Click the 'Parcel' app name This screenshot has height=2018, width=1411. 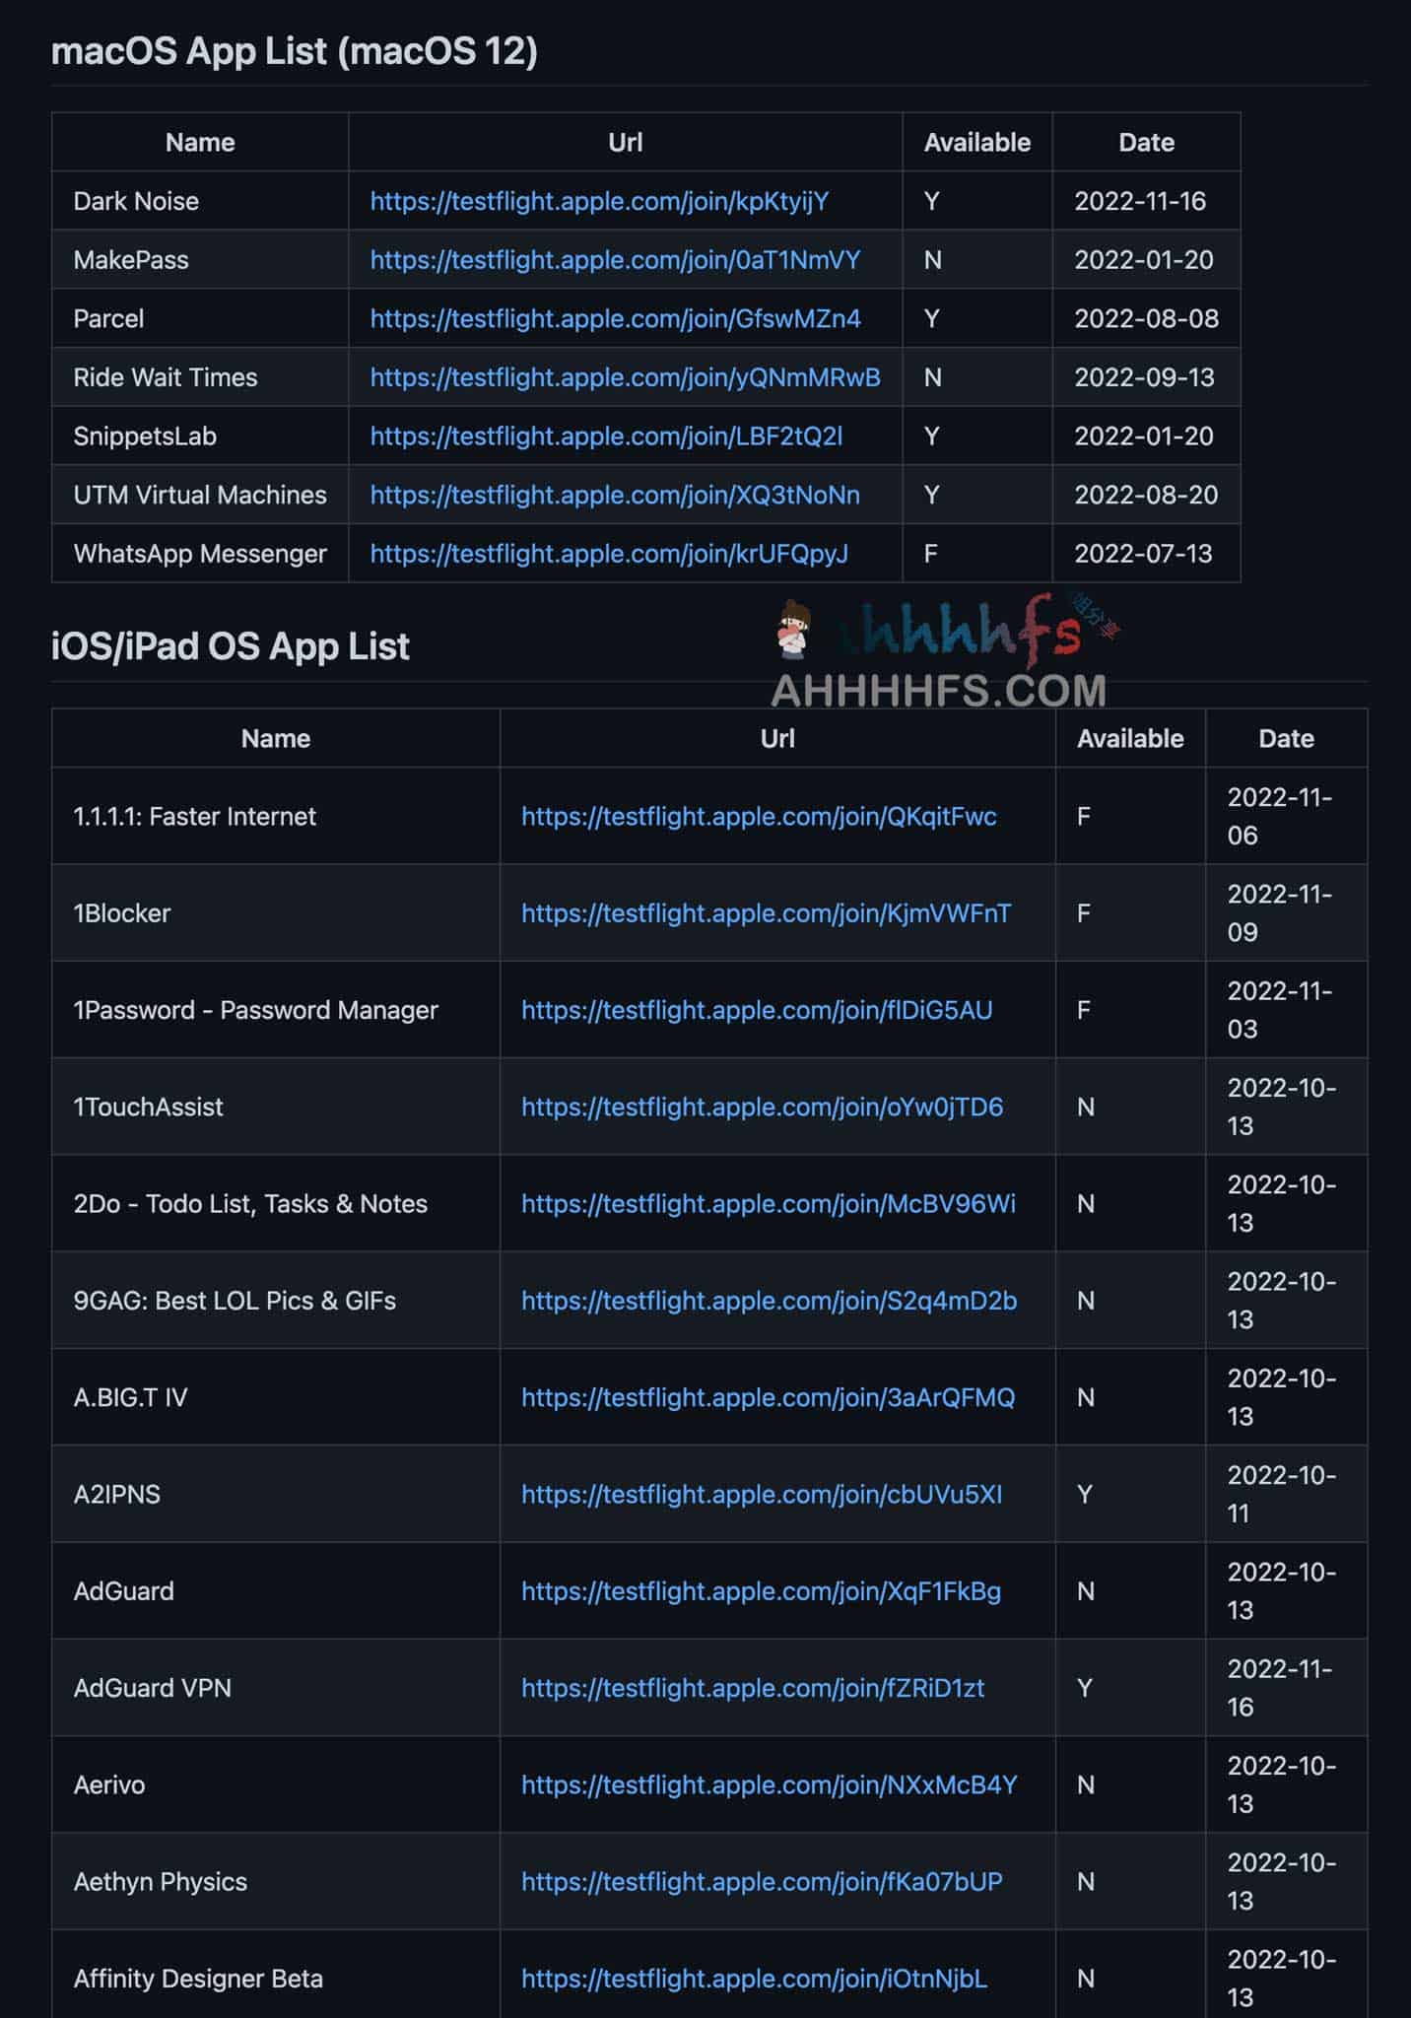[108, 318]
